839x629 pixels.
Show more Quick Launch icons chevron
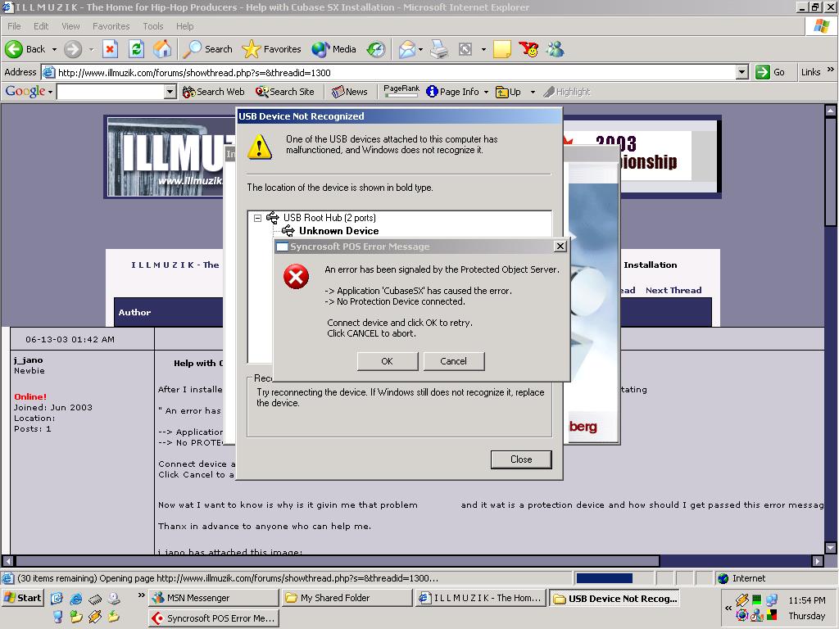[141, 595]
